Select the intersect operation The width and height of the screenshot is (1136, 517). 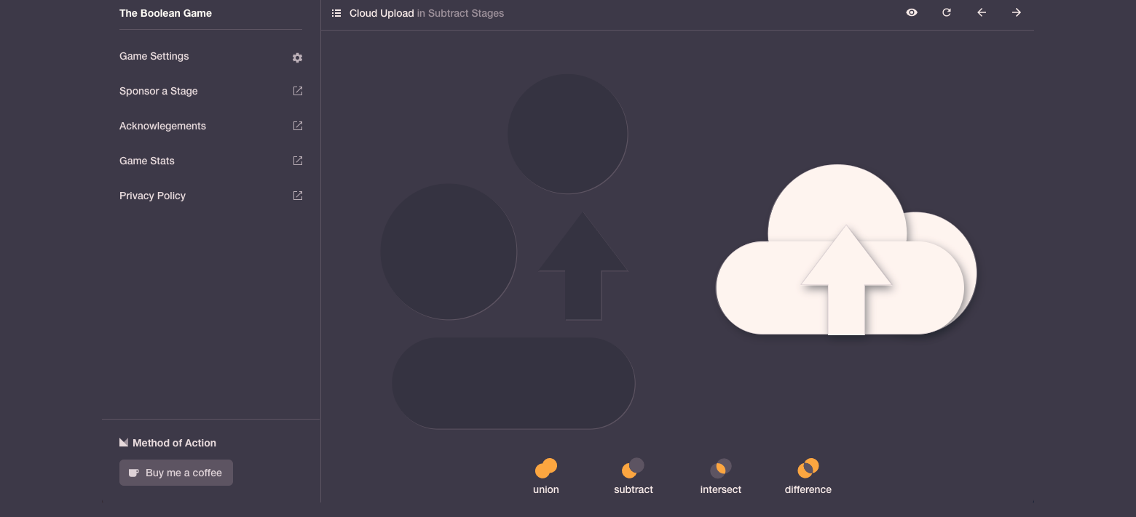click(721, 476)
